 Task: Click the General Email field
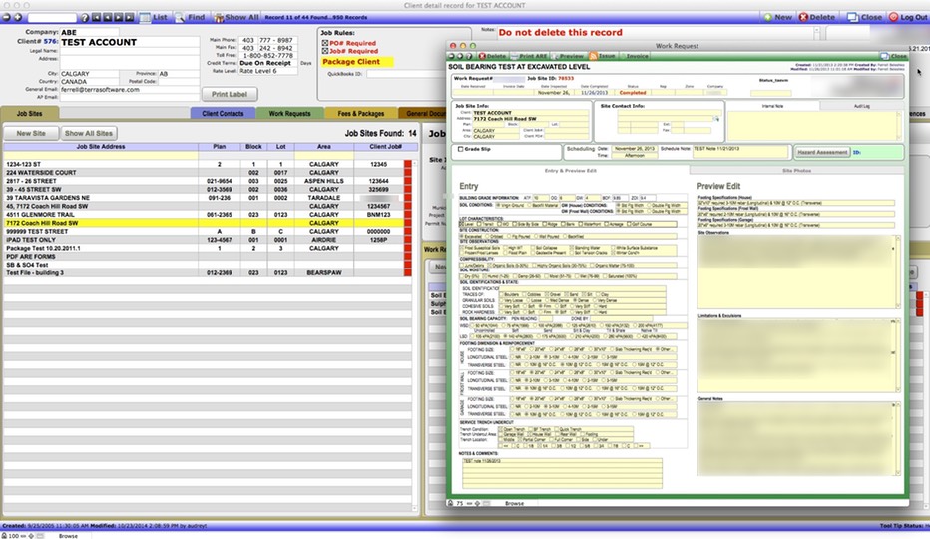[x=130, y=90]
